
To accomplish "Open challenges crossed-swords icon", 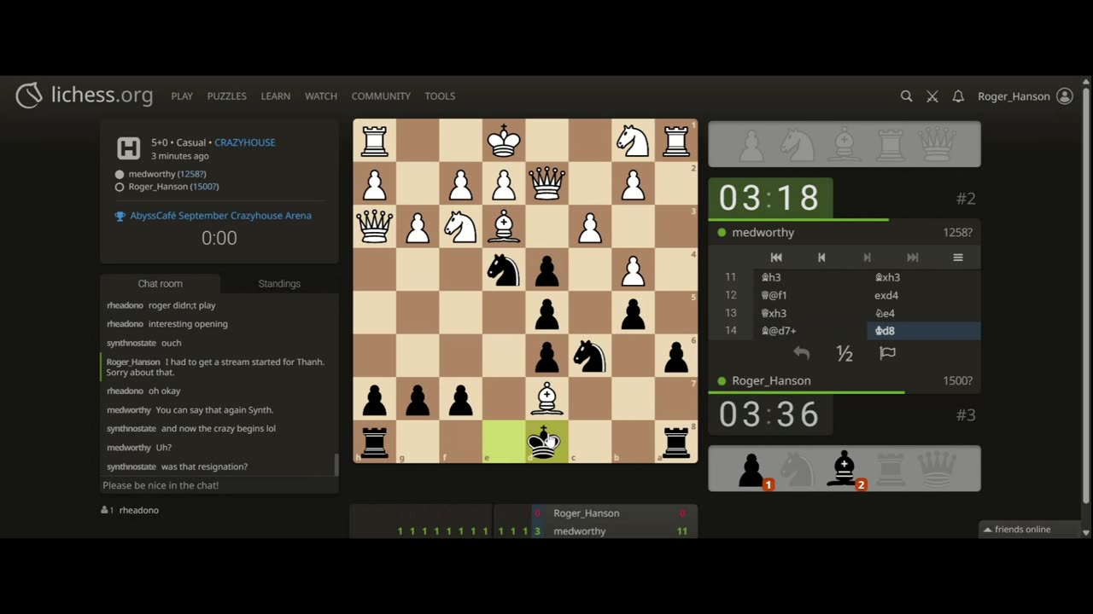I will (932, 96).
